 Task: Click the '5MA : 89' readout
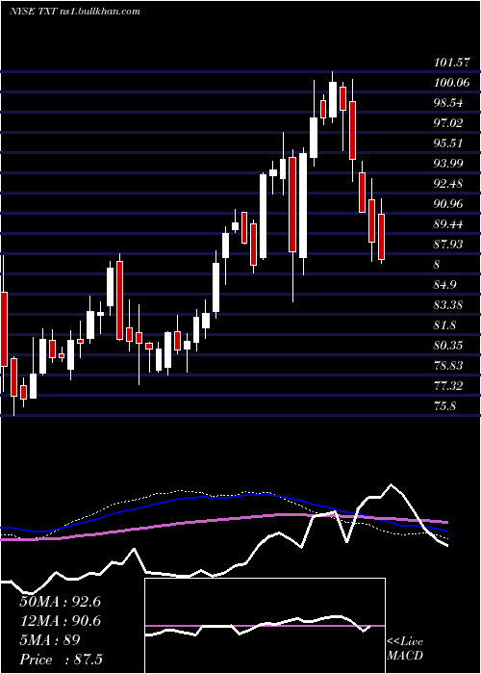click(50, 640)
